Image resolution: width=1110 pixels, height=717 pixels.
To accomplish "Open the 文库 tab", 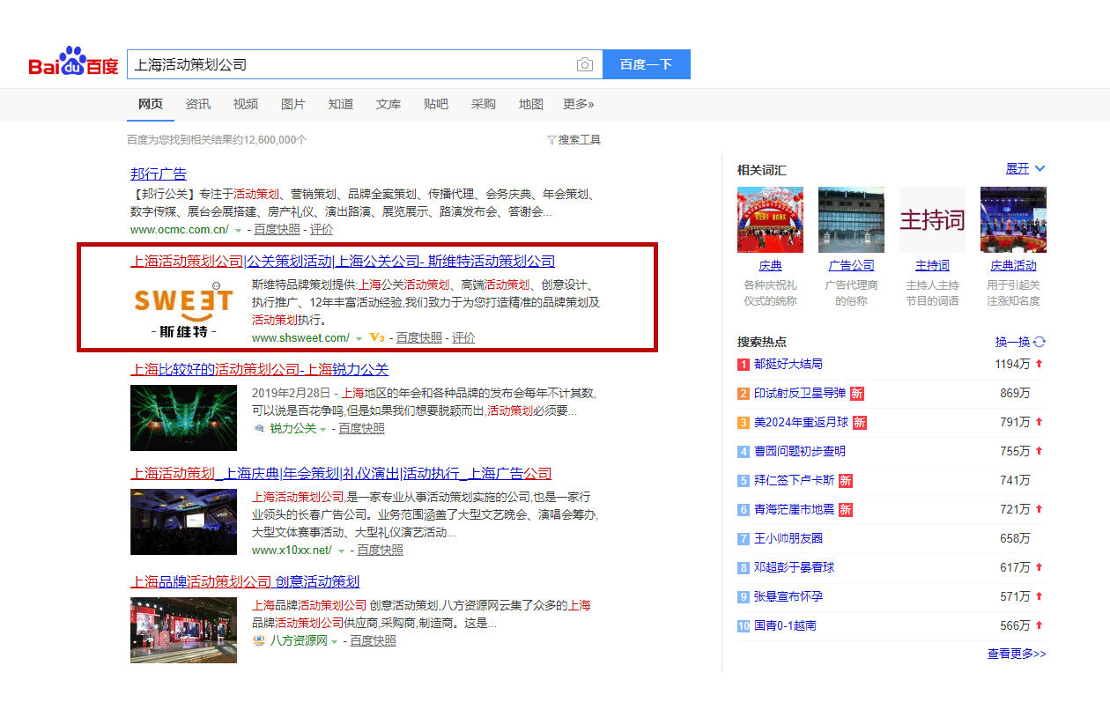I will point(388,104).
